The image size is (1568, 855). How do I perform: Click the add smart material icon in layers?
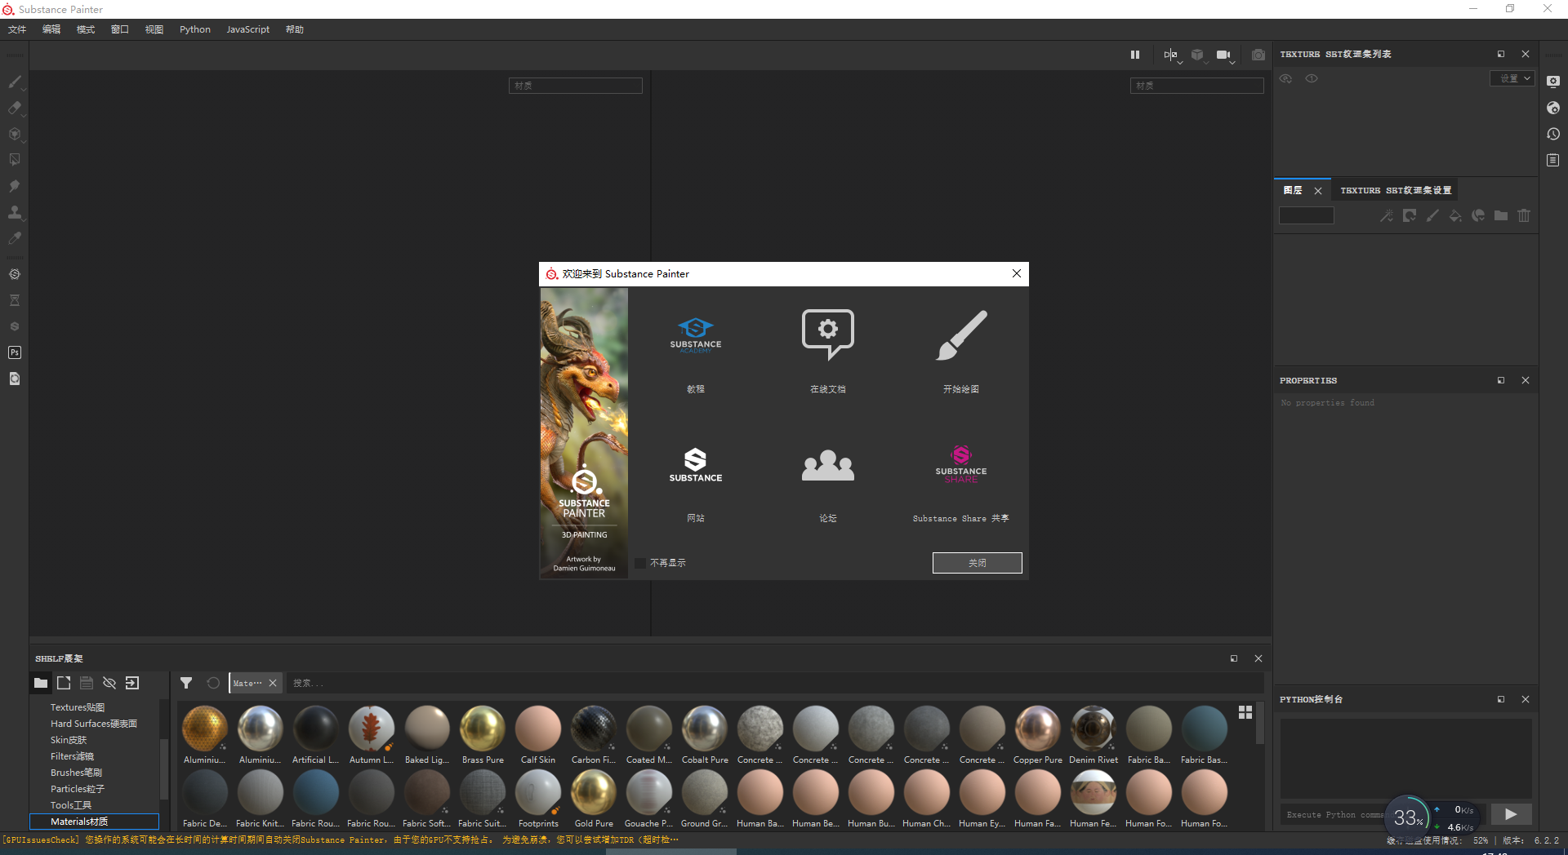pos(1478,215)
